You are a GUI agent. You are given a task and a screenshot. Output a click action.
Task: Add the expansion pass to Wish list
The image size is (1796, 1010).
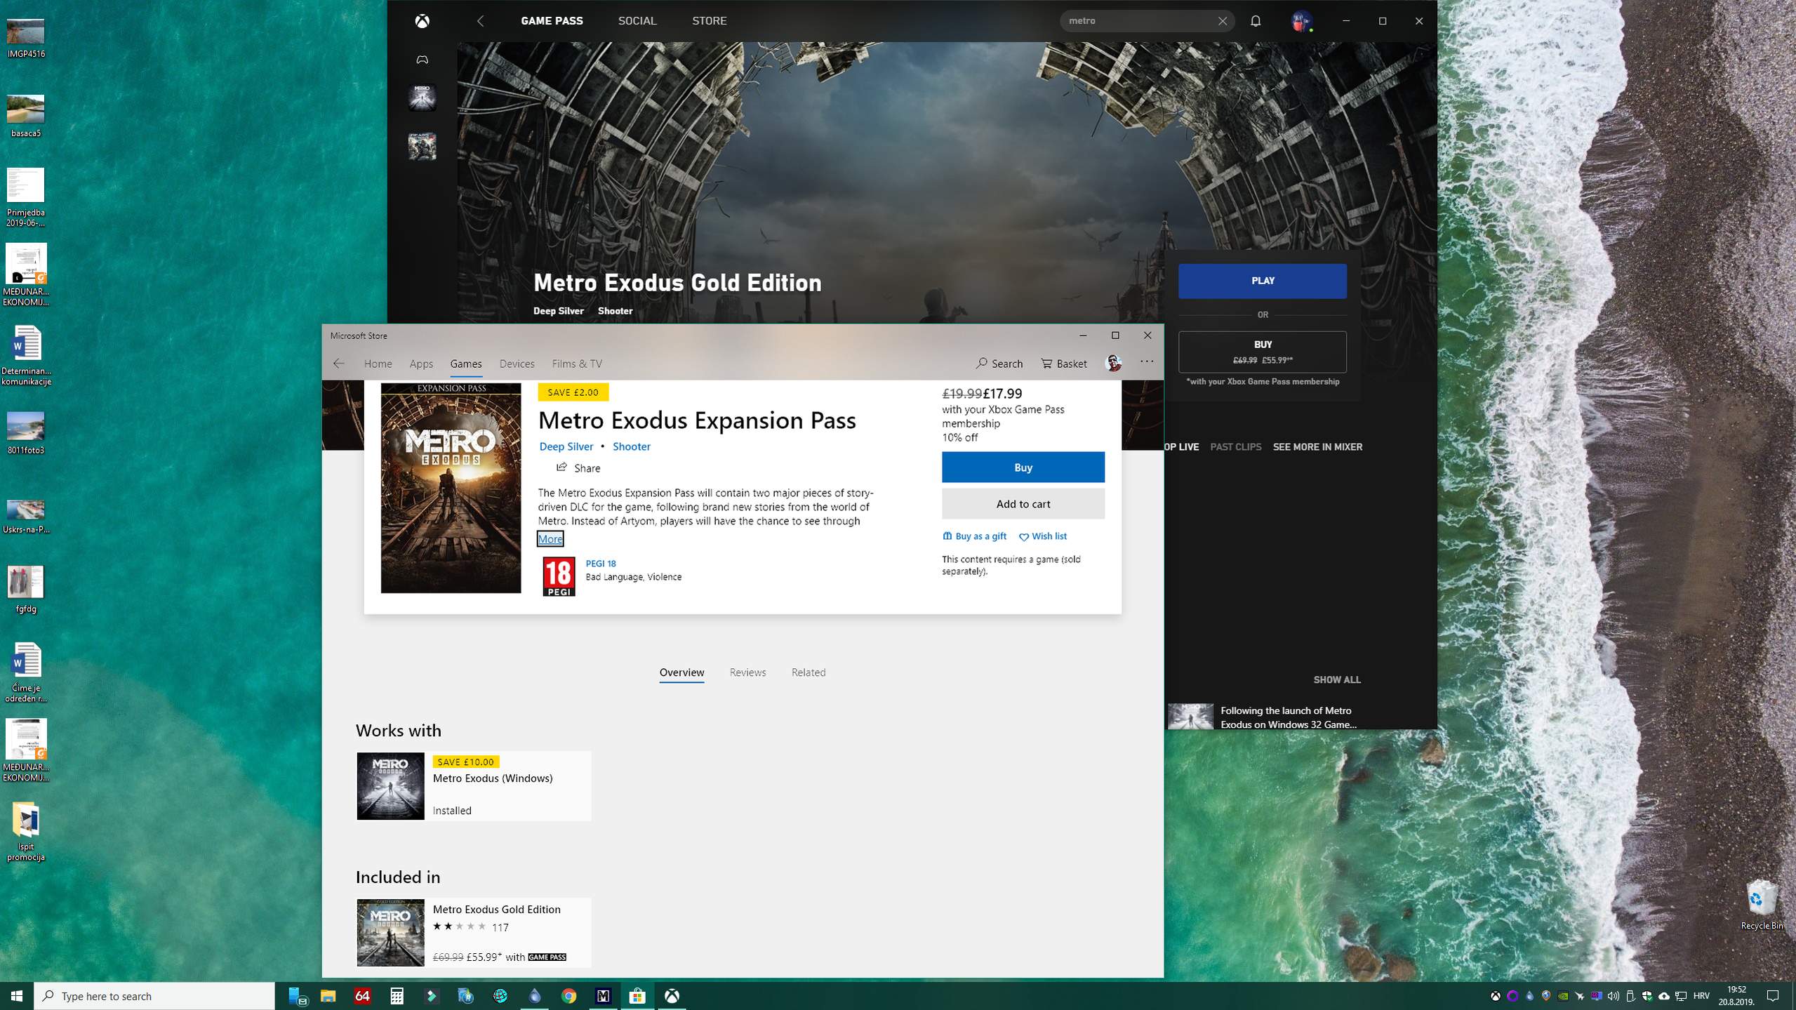[x=1043, y=536]
